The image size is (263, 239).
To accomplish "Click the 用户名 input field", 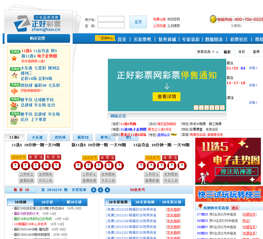I will click(111, 19).
